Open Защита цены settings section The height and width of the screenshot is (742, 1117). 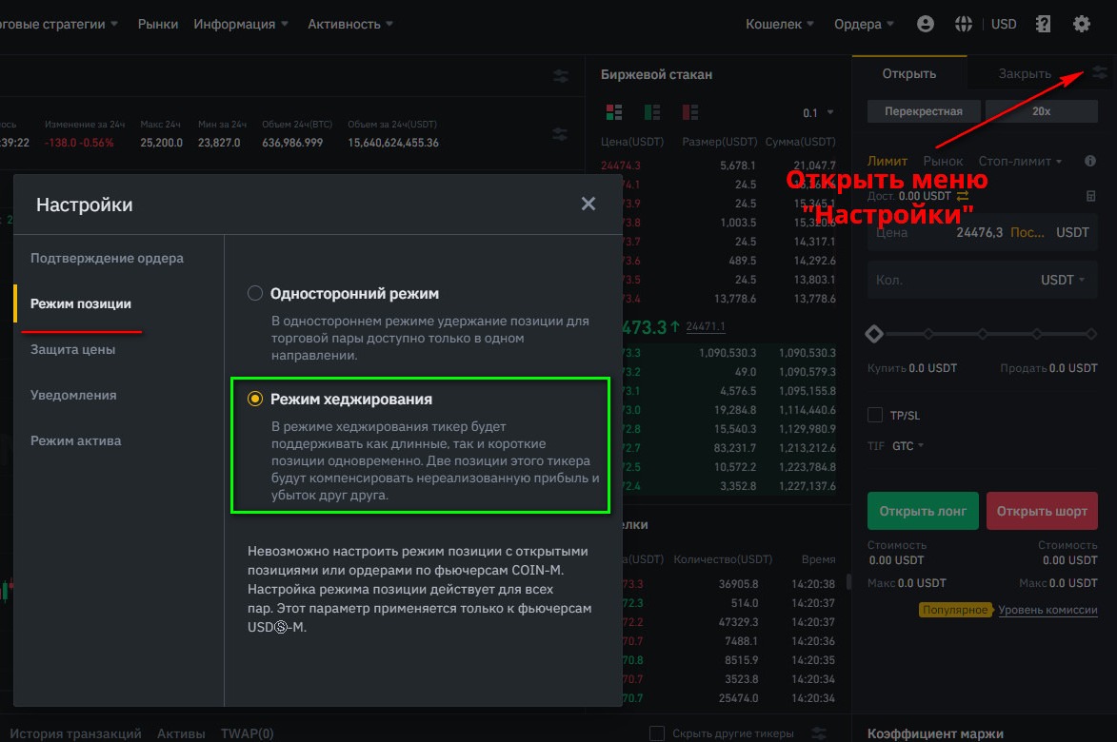[x=72, y=348]
